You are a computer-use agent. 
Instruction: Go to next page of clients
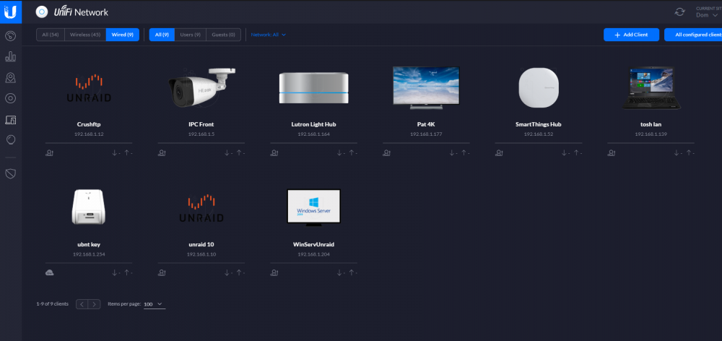pyautogui.click(x=94, y=304)
